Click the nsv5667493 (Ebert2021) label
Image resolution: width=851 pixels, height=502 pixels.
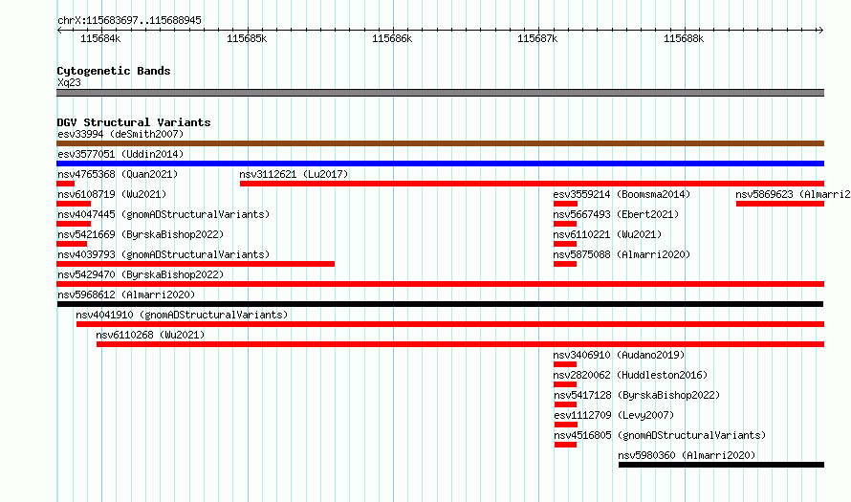pos(616,214)
